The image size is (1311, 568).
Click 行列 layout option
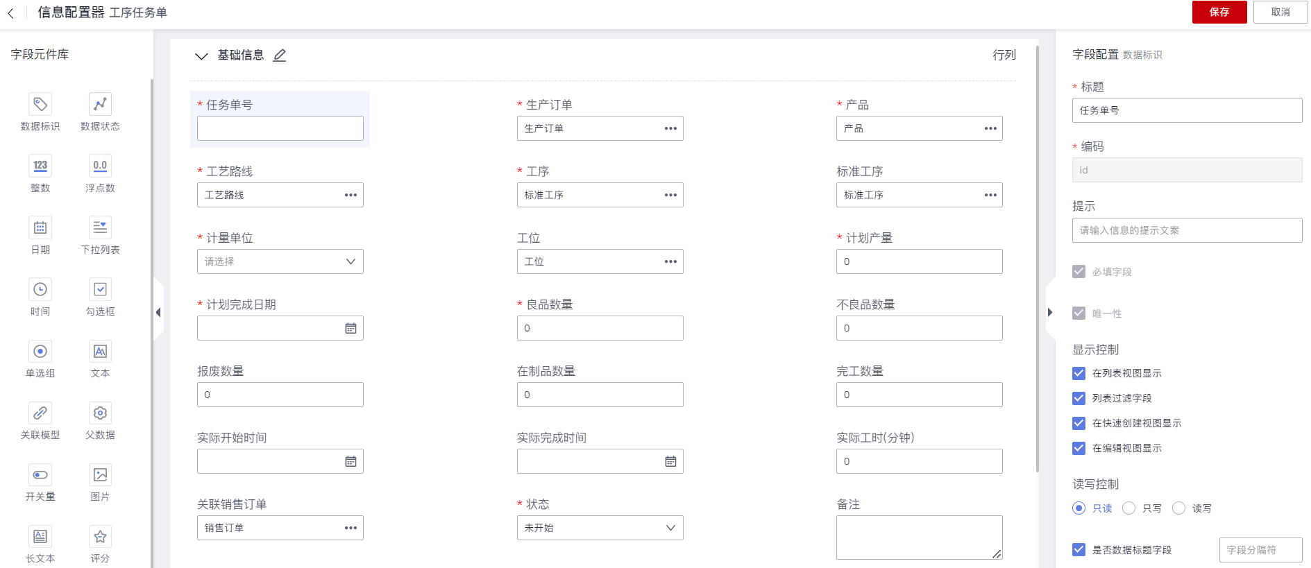1004,55
